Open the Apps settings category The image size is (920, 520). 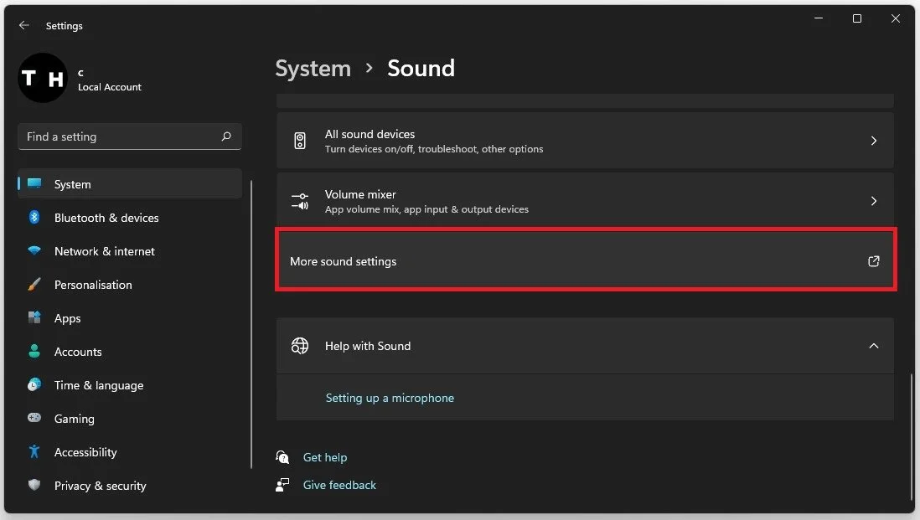68,318
